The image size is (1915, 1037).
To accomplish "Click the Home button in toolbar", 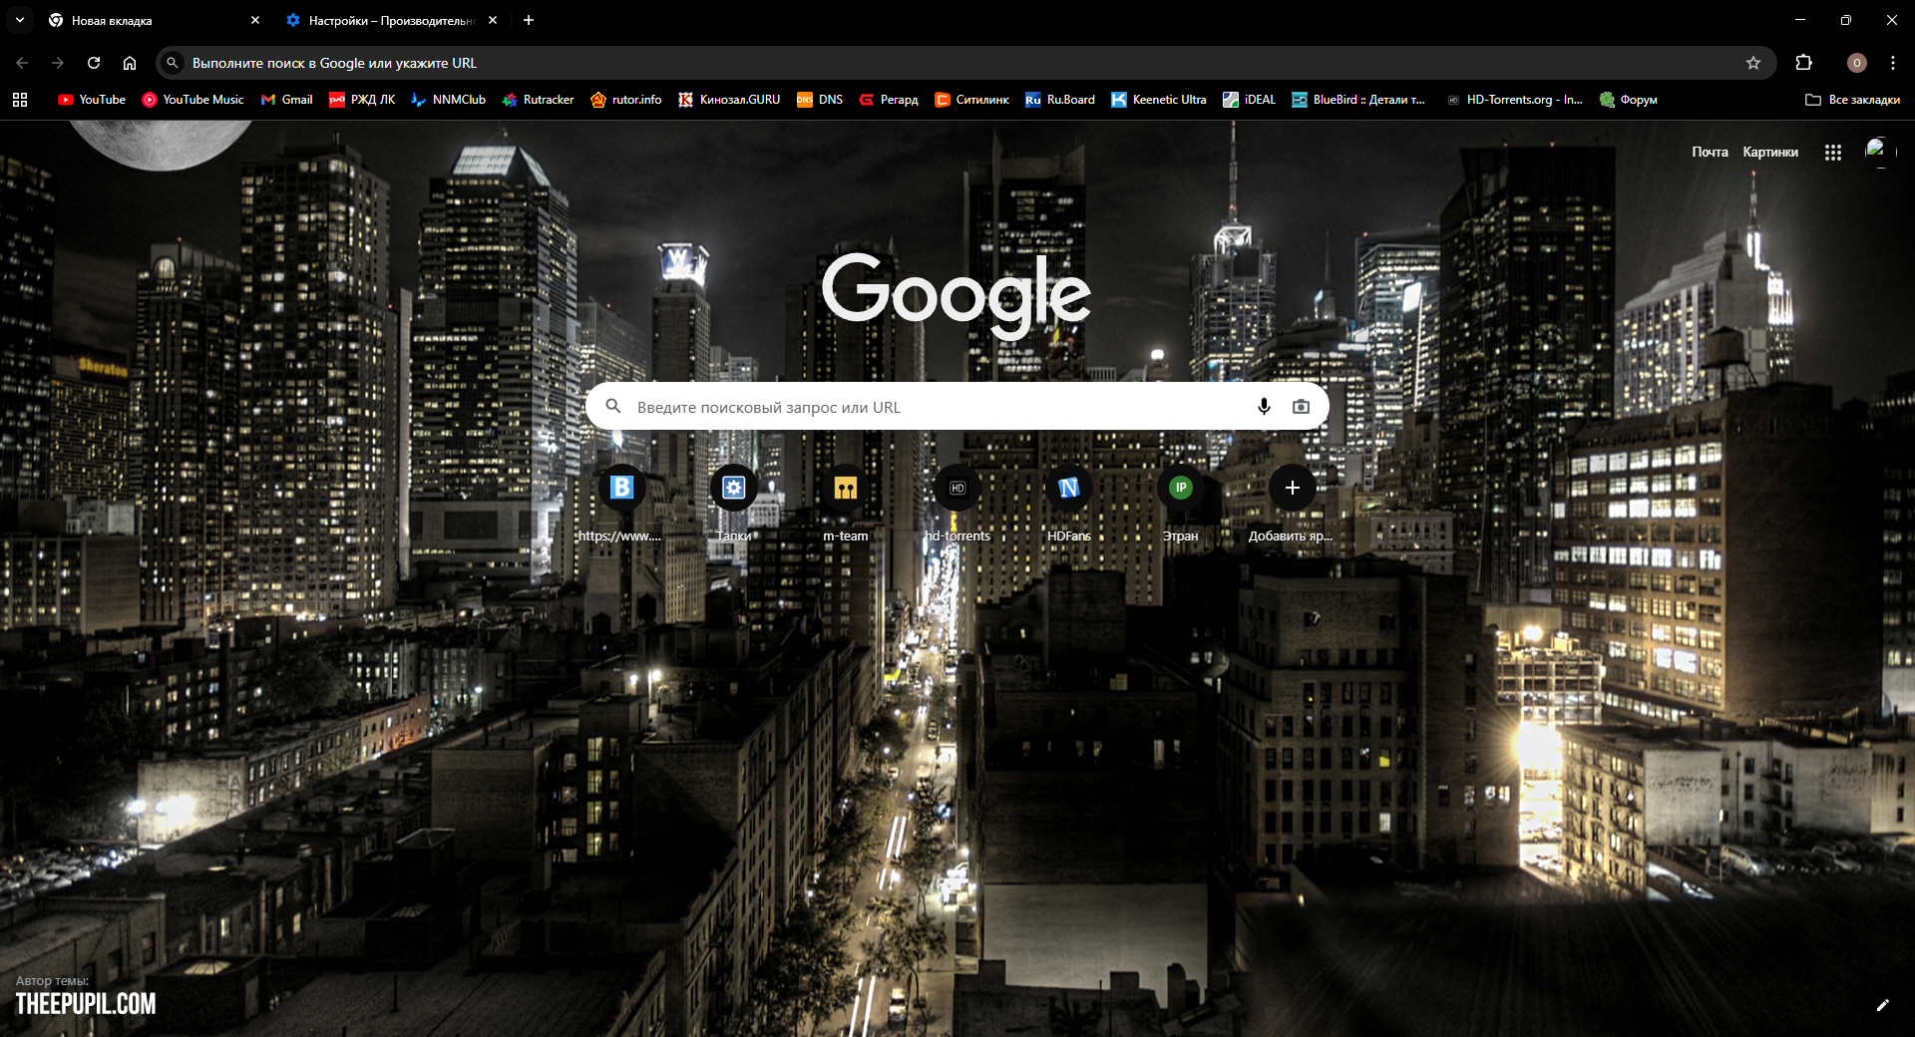I will click(130, 63).
